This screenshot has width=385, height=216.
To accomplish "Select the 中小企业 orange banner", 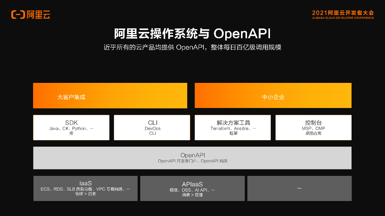I will coord(273,96).
